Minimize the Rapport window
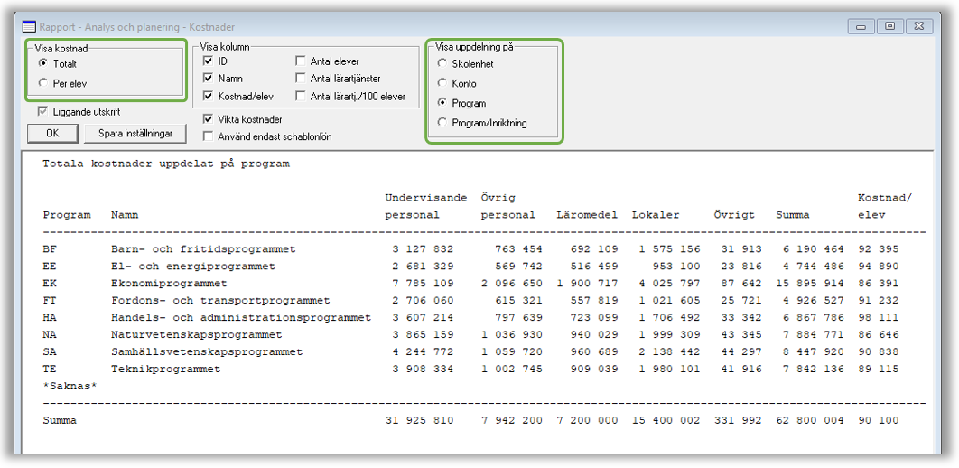This screenshot has height=468, width=959. coord(861,26)
